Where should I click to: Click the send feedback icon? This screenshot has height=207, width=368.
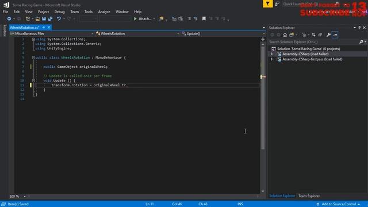click(277, 4)
